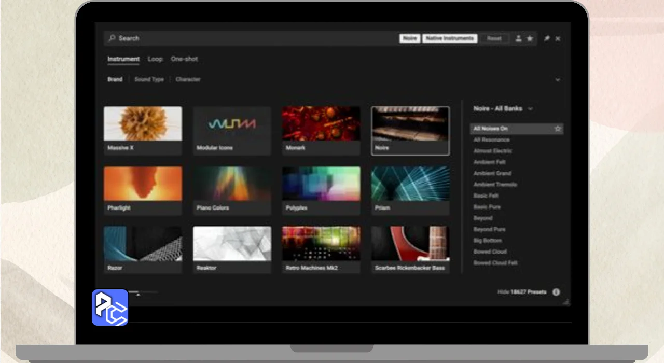Select the Character filter category
Viewport: 664px width, 363px height.
click(188, 79)
